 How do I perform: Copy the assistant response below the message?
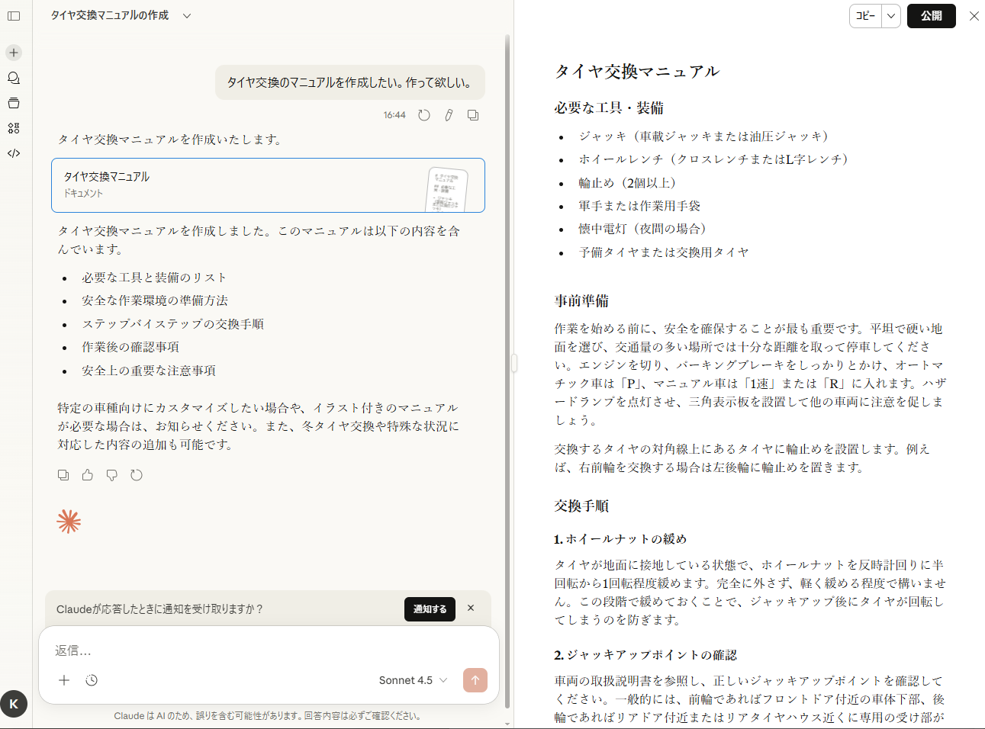pos(63,475)
